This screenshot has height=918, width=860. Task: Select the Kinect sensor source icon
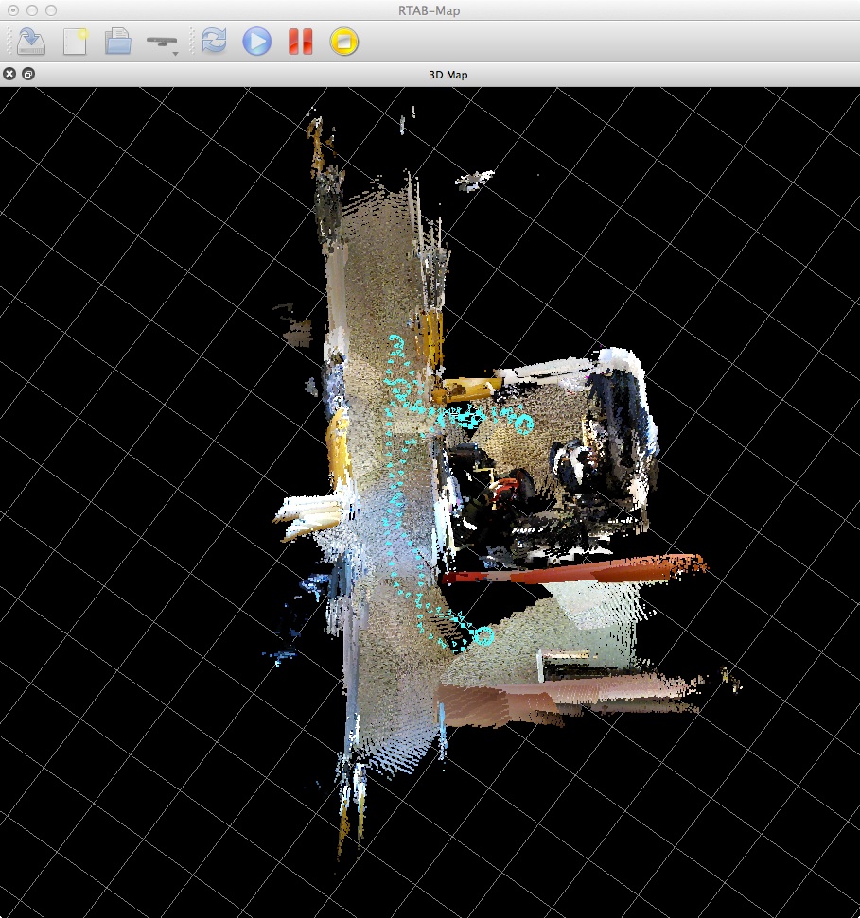160,42
